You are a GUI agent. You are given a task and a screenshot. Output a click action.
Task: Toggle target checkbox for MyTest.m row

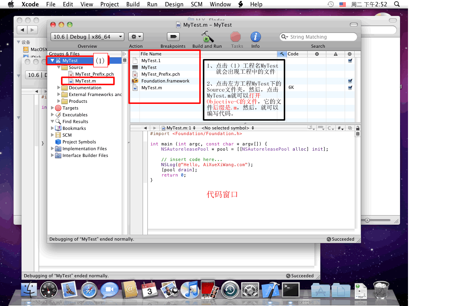pyautogui.click(x=350, y=88)
